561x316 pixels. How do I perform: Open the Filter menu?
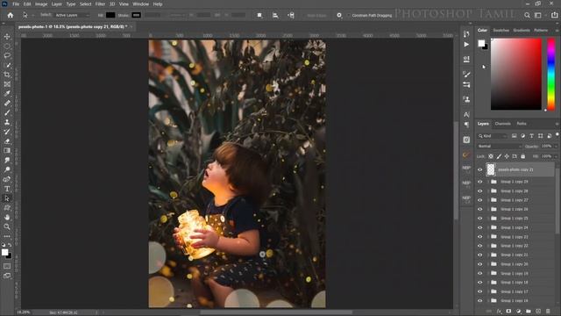pos(100,4)
